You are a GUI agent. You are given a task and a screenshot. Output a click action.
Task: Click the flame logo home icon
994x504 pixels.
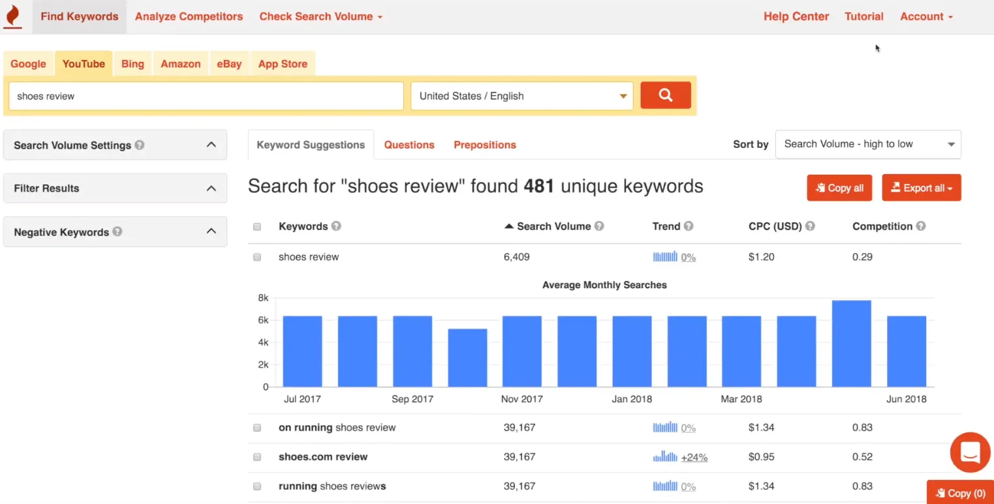[x=13, y=16]
